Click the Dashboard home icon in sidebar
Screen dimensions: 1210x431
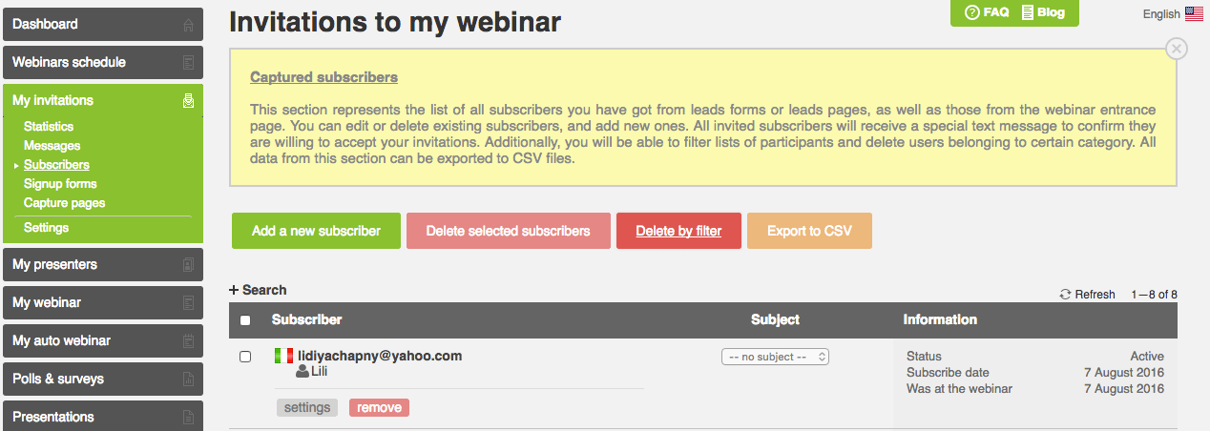coord(188,25)
